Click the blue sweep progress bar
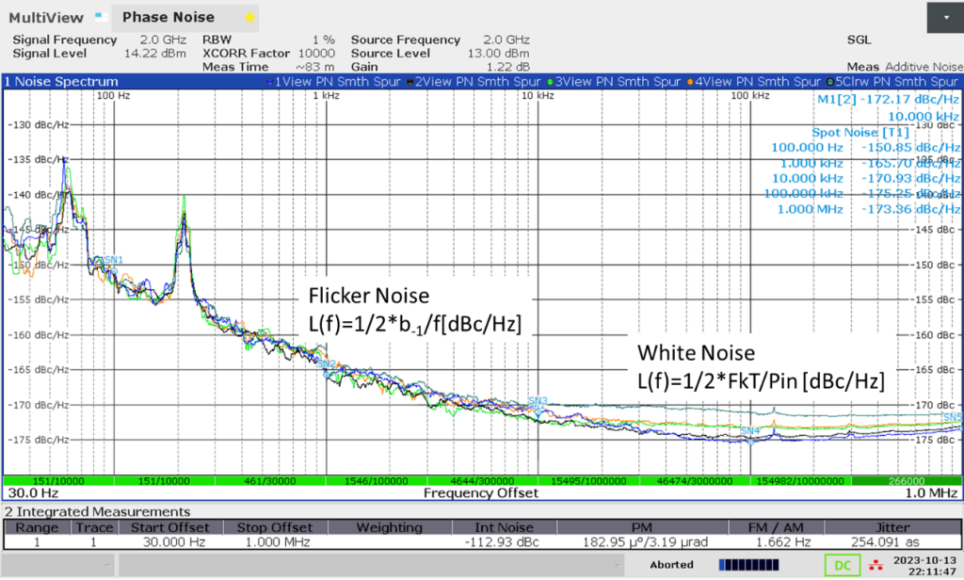The width and height of the screenshot is (964, 580). click(748, 564)
